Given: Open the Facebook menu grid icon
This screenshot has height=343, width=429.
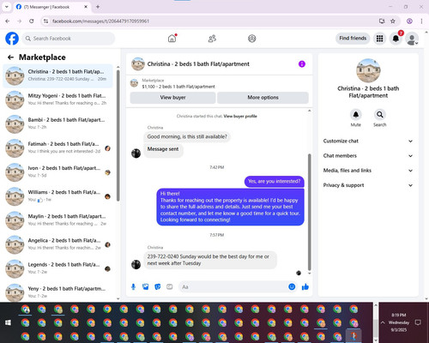Looking at the screenshot, I should coord(379,39).
